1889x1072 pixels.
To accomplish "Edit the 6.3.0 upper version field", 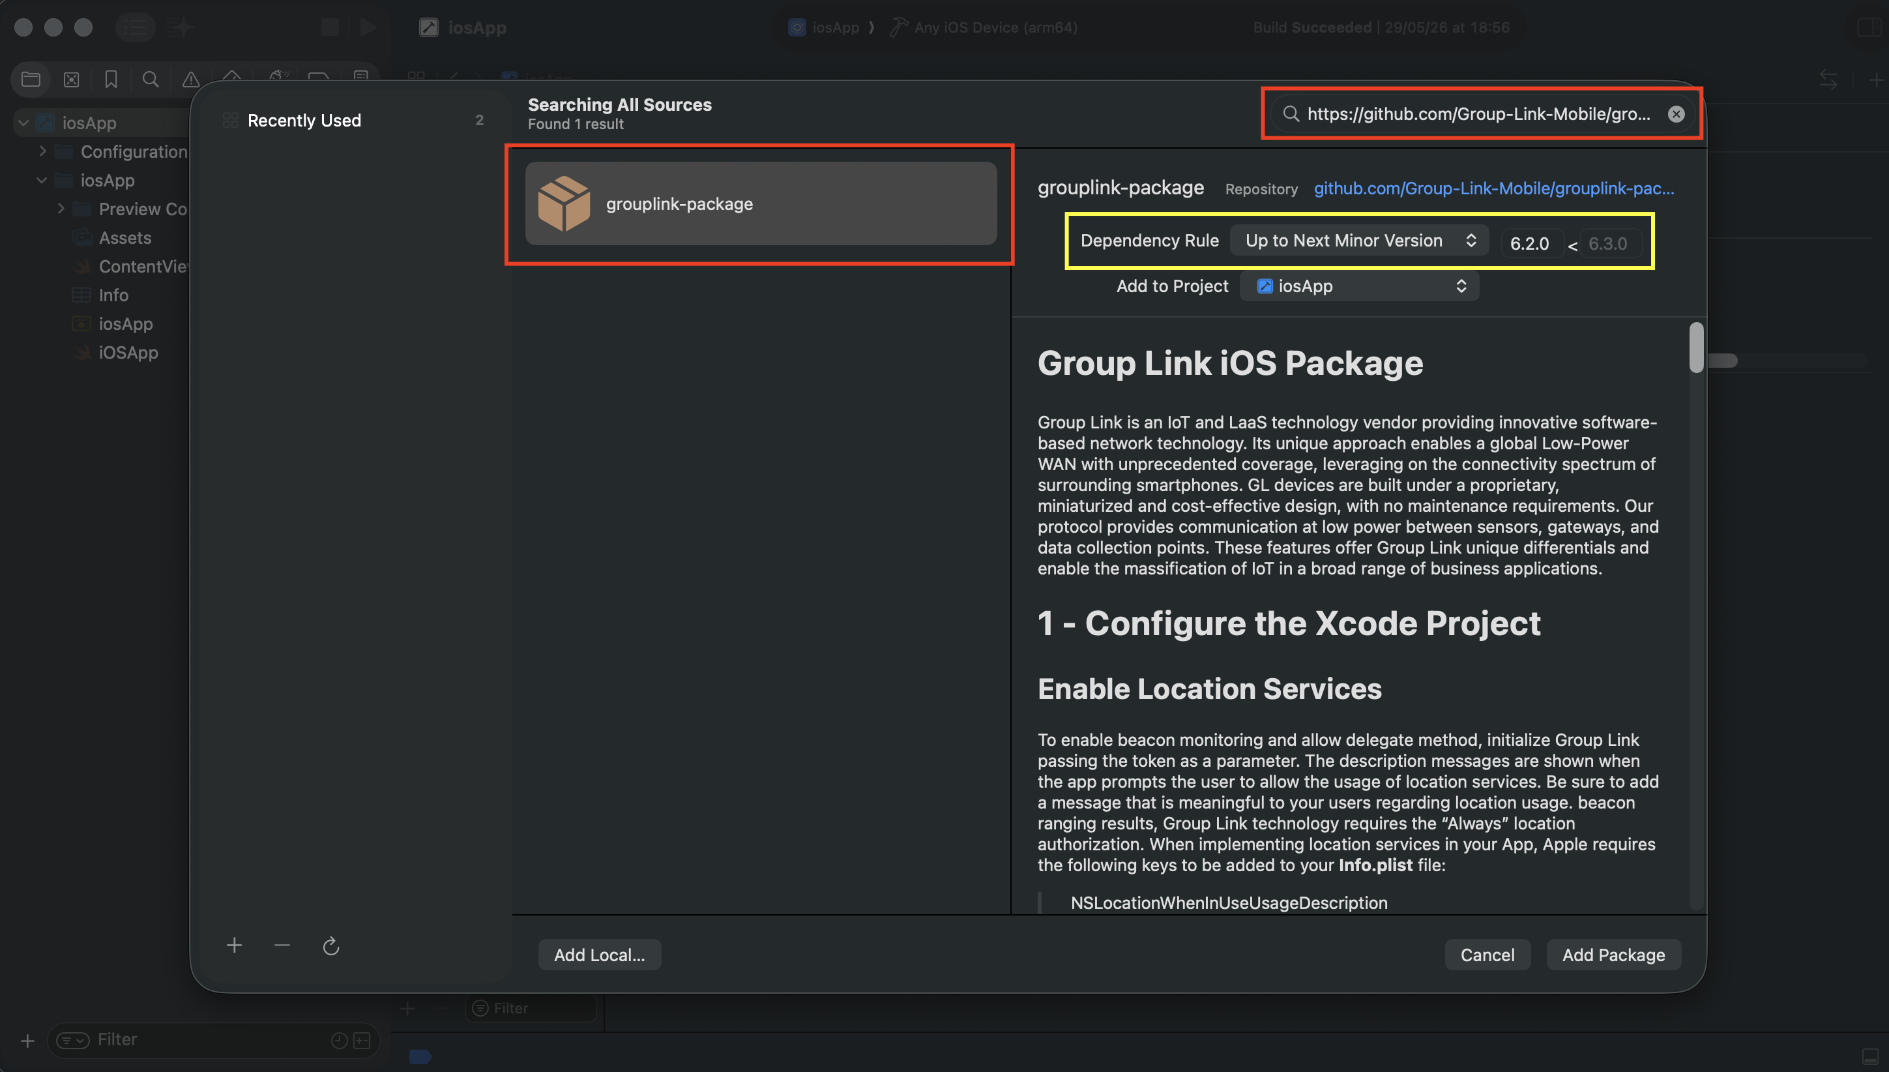I will (x=1609, y=244).
